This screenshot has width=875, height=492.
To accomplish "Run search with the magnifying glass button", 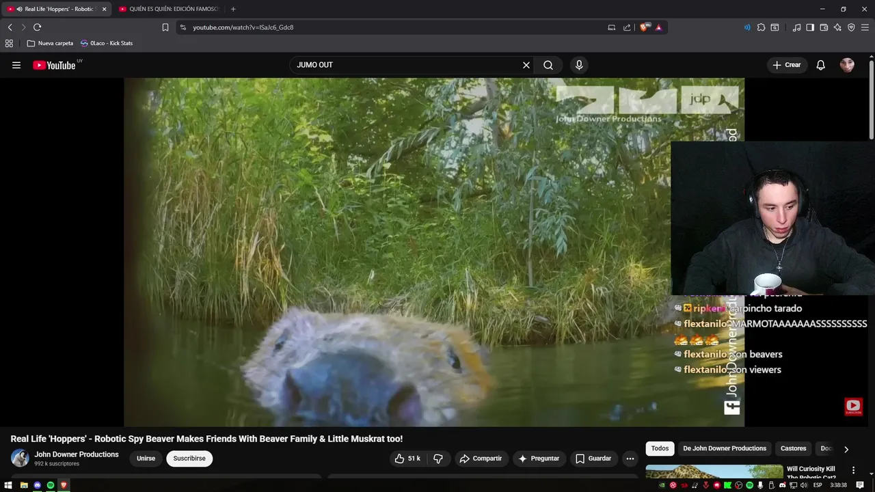I will click(548, 65).
